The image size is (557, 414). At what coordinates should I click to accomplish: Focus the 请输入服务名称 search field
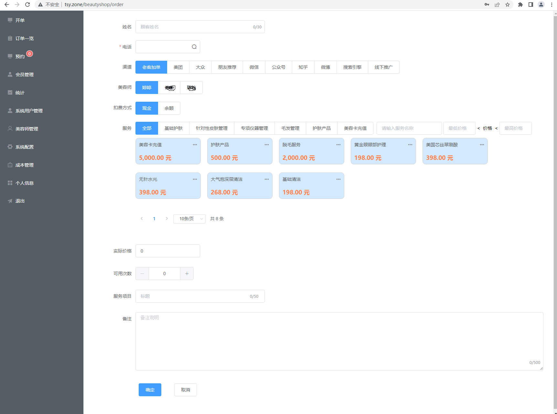[409, 128]
